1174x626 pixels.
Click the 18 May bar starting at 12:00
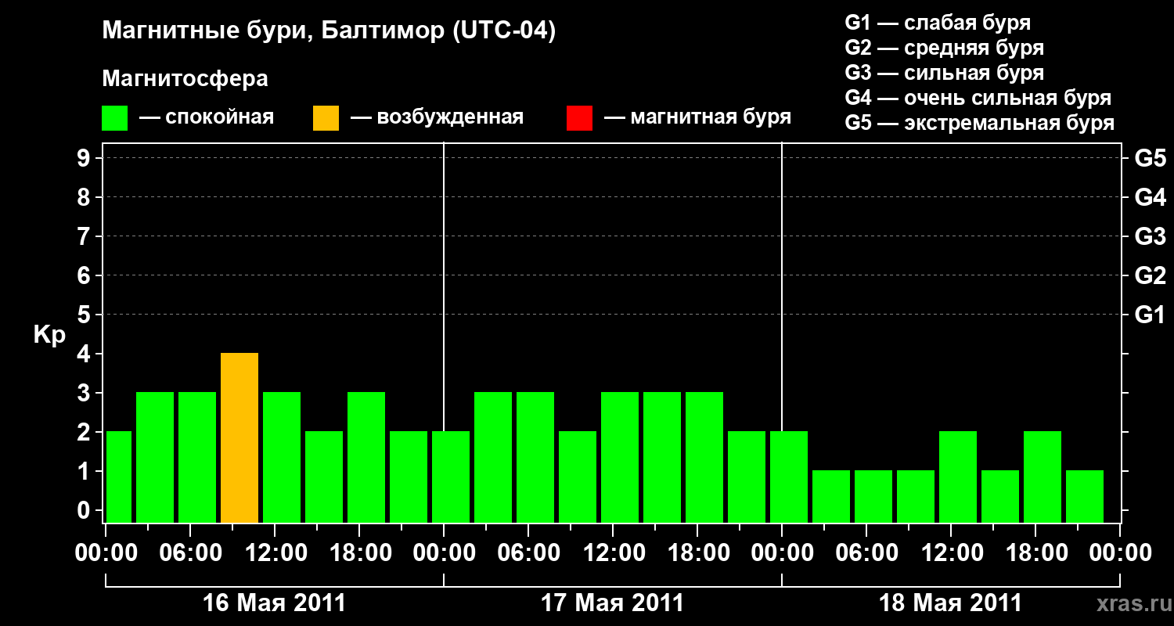tap(958, 477)
